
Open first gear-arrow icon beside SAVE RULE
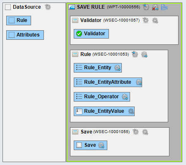(146, 7)
